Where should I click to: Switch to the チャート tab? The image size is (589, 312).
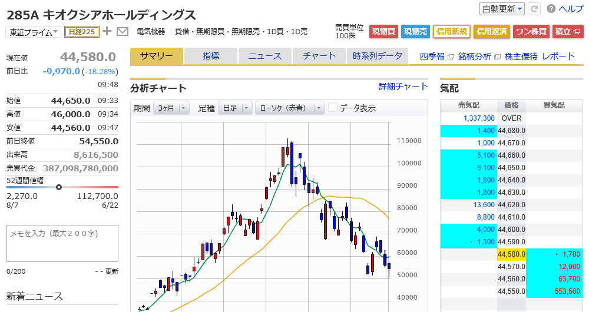pyautogui.click(x=319, y=57)
